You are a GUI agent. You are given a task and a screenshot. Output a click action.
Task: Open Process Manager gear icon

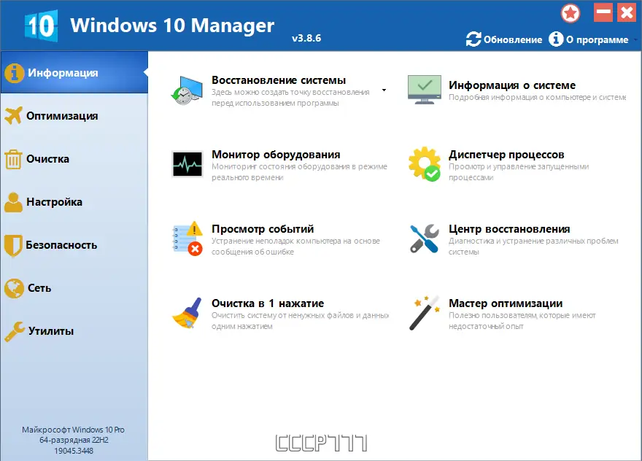(425, 162)
